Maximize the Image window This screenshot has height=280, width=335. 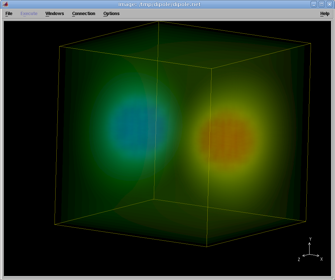point(321,4)
